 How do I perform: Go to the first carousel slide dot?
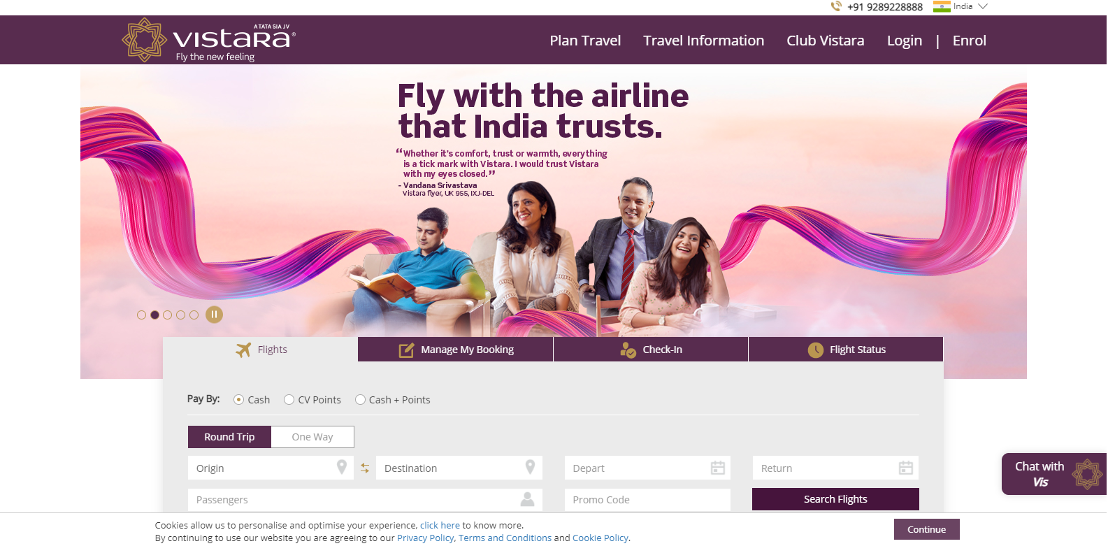(142, 315)
